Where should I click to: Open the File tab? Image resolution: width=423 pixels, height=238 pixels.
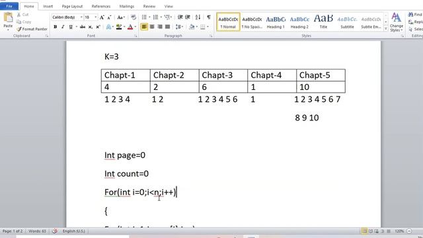pos(9,6)
